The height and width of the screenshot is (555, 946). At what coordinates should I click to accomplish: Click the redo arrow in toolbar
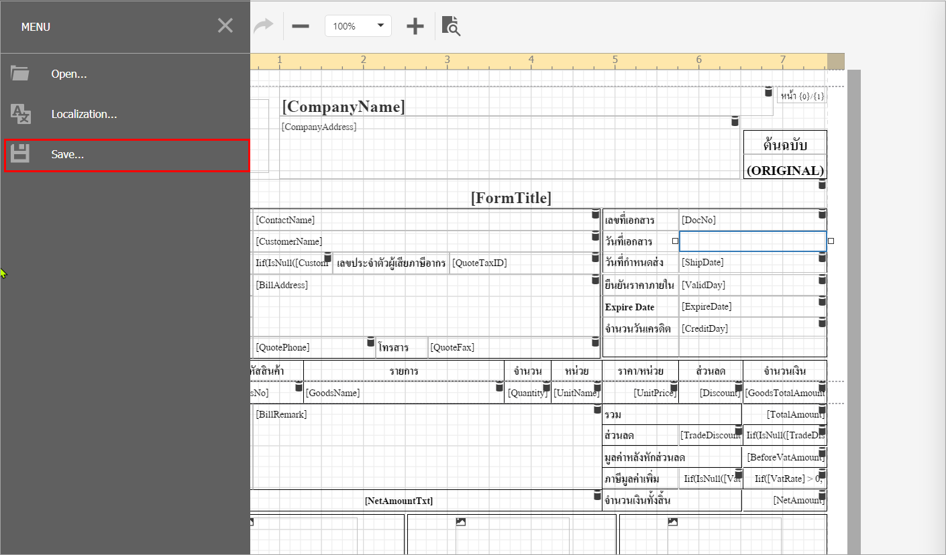pos(263,26)
